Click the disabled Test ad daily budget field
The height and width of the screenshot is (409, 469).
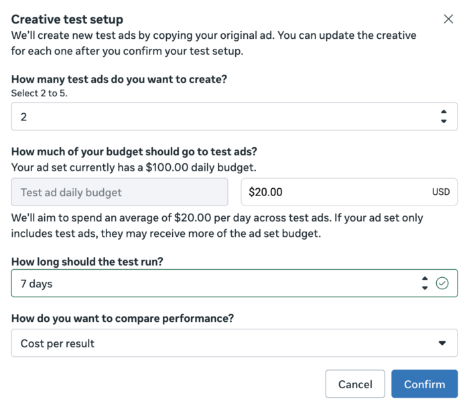(120, 192)
